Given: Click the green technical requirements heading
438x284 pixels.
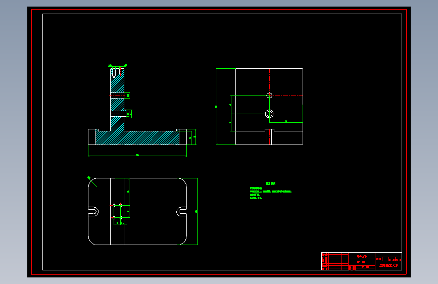Looking at the screenshot, I should tap(270, 183).
